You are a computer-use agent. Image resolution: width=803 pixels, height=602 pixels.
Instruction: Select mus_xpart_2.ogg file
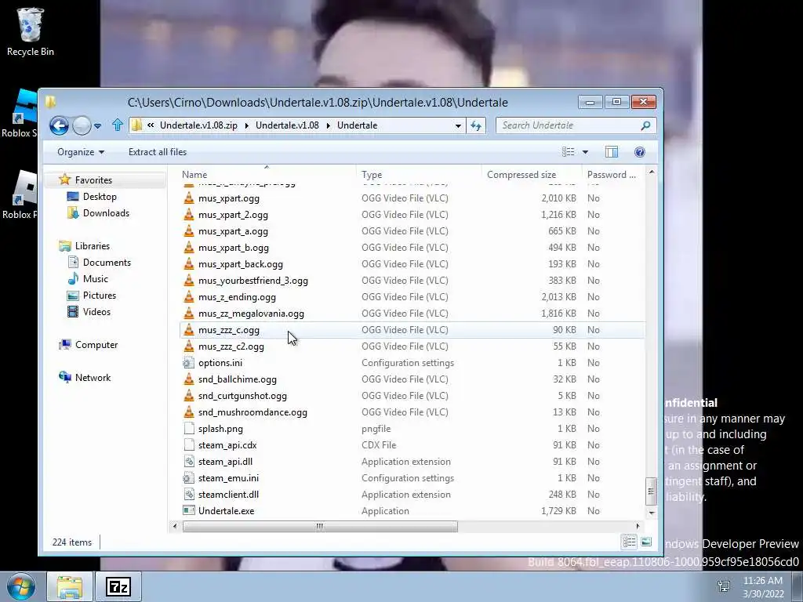click(x=233, y=215)
